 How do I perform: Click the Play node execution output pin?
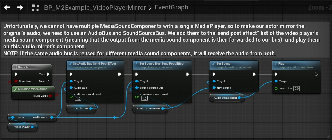click(316, 74)
